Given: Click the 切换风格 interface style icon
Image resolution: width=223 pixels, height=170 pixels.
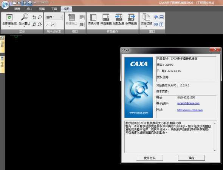Looking at the screenshot, I should 93,17.
